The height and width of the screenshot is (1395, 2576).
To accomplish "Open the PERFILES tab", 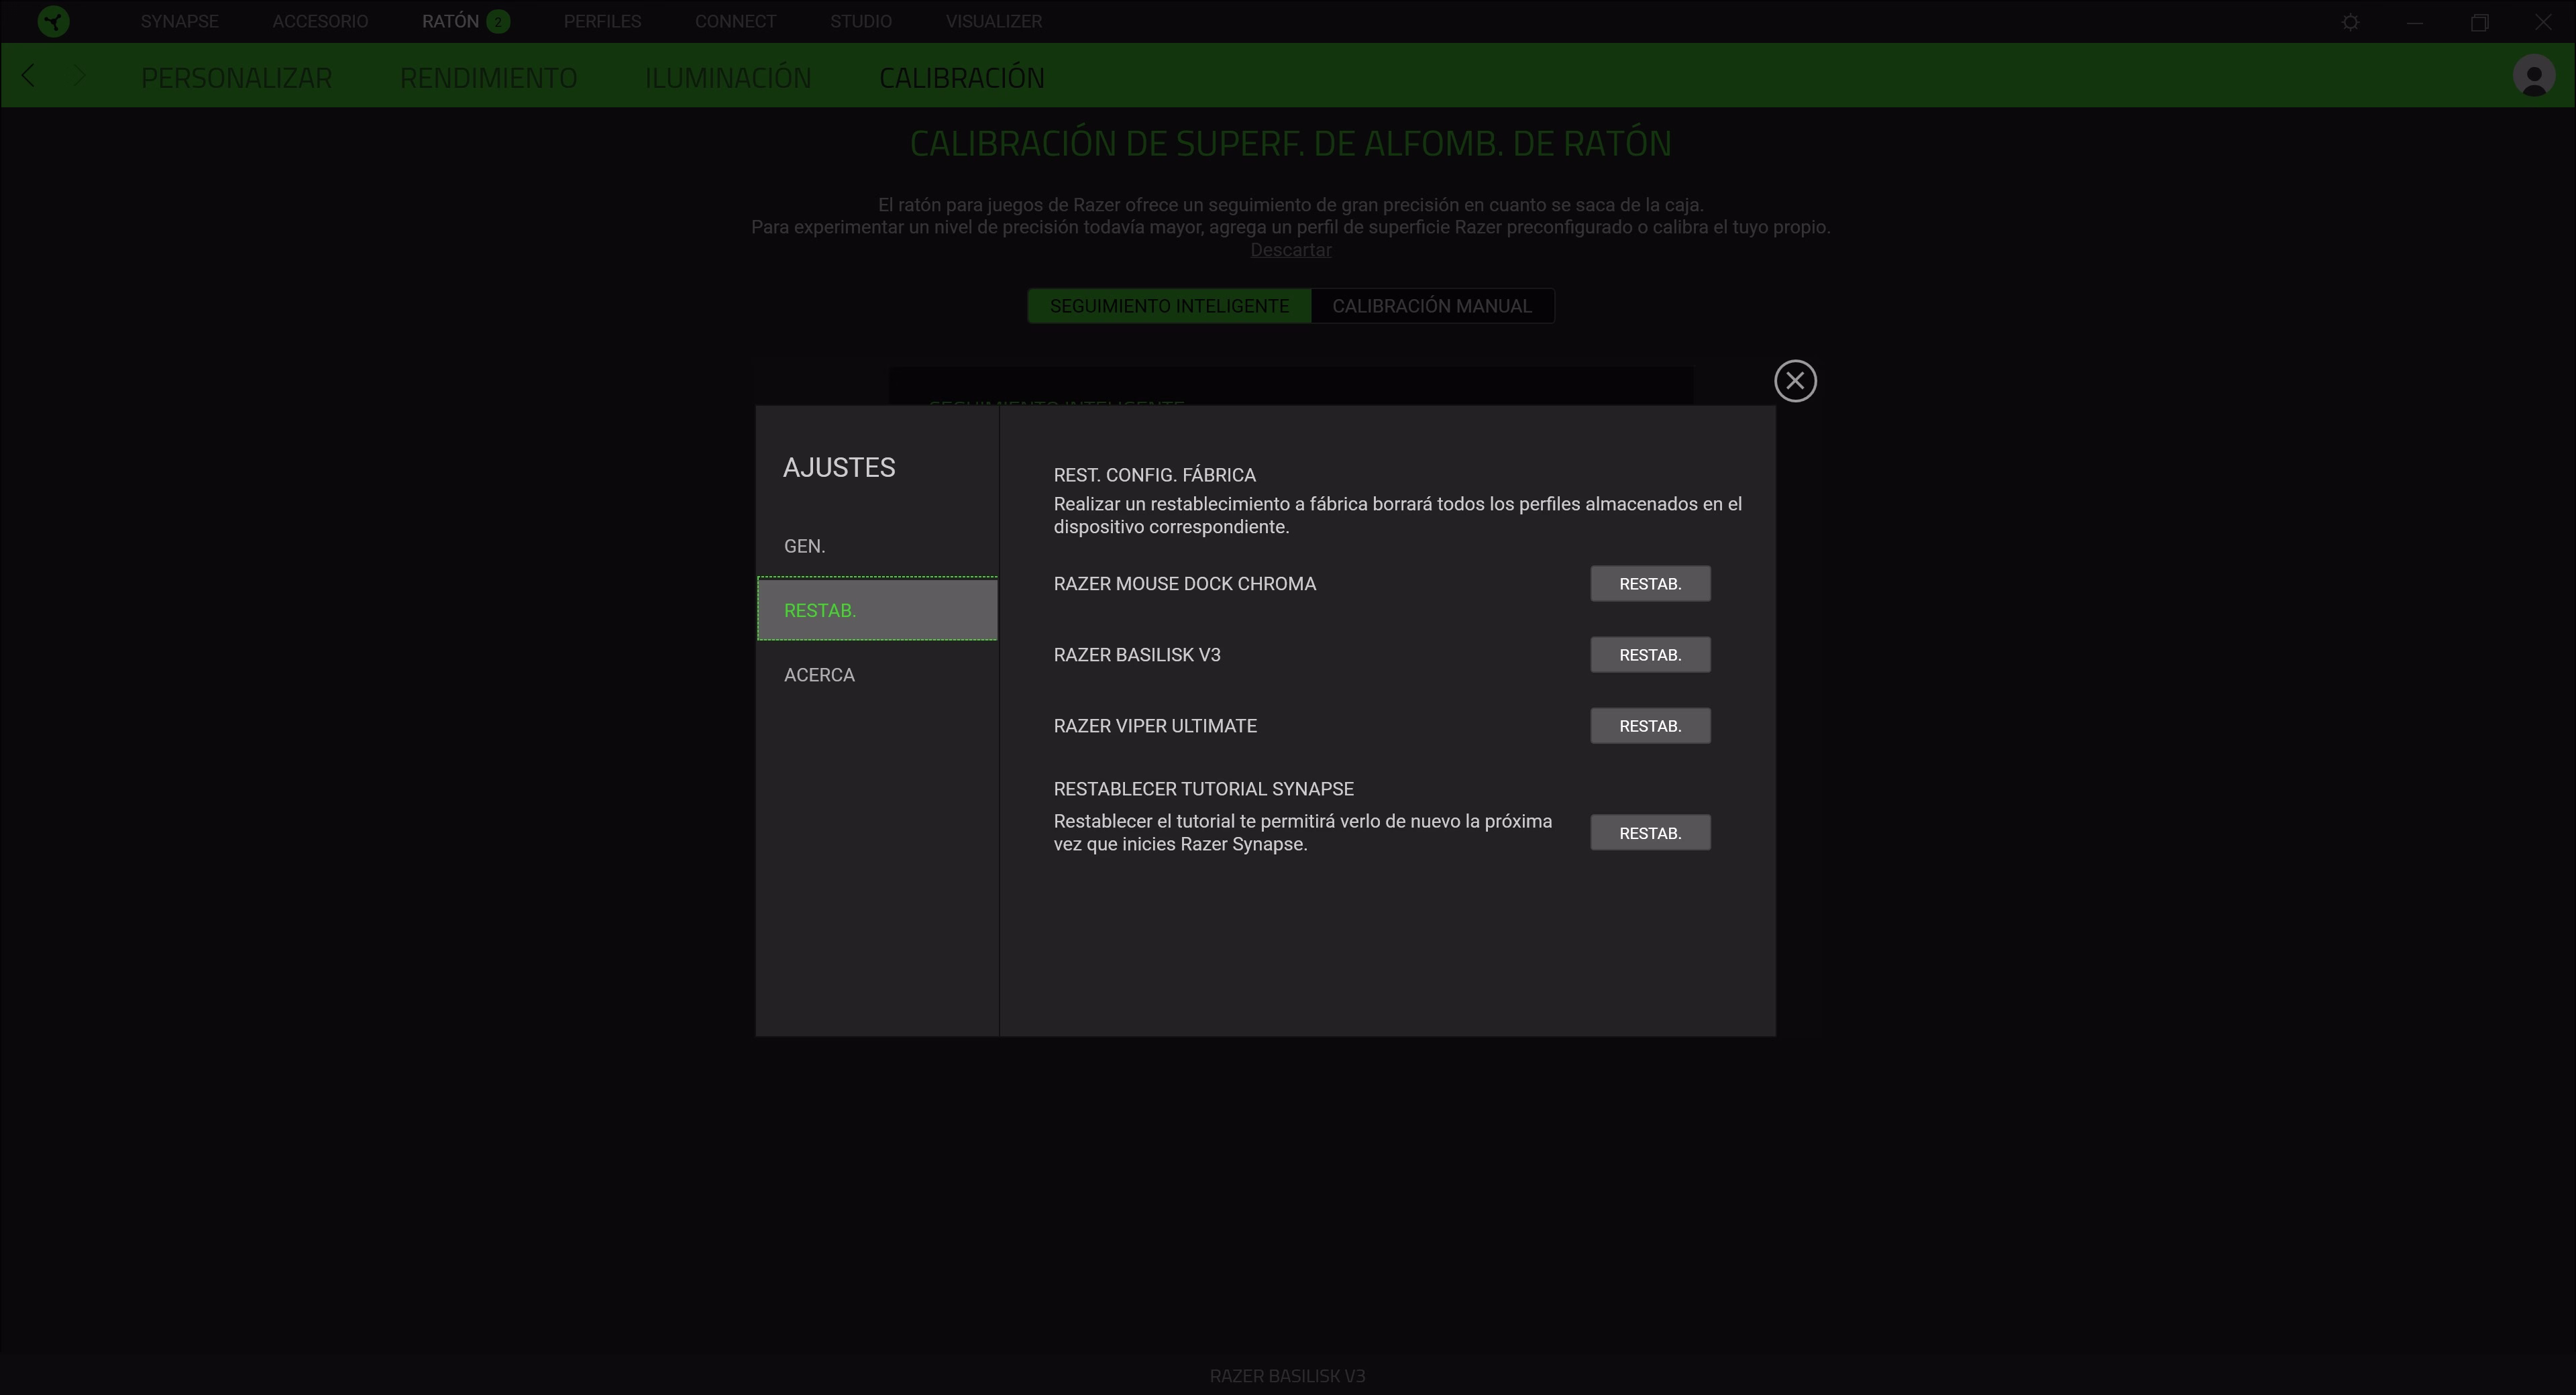I will coord(602,21).
